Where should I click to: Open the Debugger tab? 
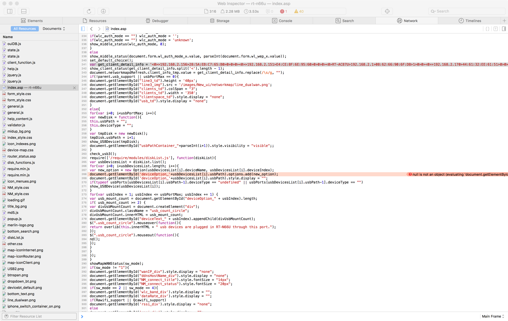(x=157, y=21)
